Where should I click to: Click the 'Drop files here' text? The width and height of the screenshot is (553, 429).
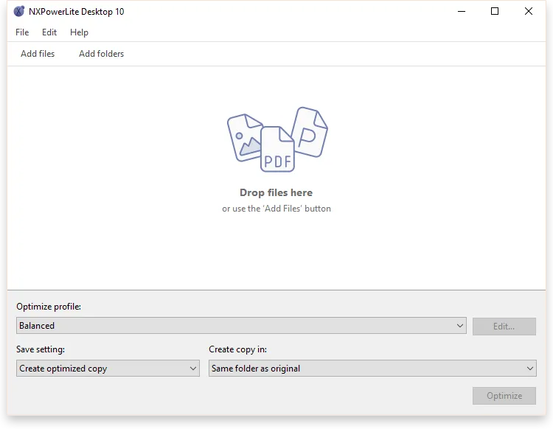click(276, 192)
